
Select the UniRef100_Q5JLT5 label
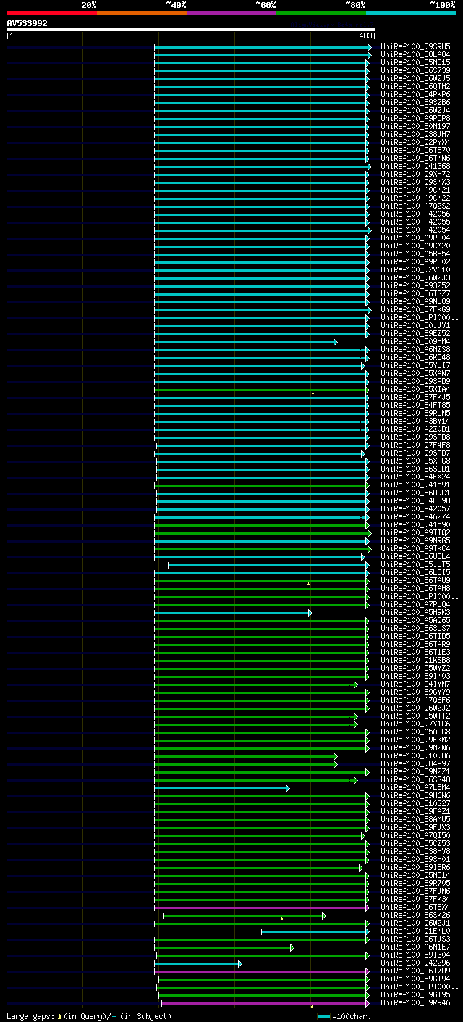(x=415, y=564)
